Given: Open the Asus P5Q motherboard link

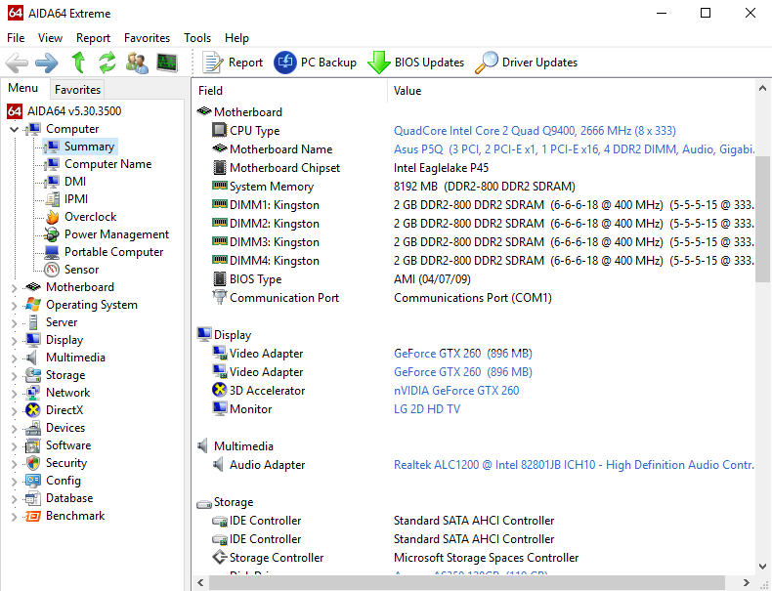Looking at the screenshot, I should click(574, 149).
